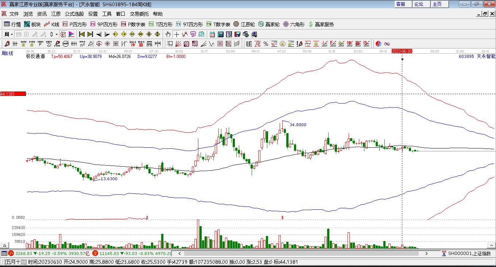Click the 3268.83 Shanghai index value

pyautogui.click(x=24, y=254)
